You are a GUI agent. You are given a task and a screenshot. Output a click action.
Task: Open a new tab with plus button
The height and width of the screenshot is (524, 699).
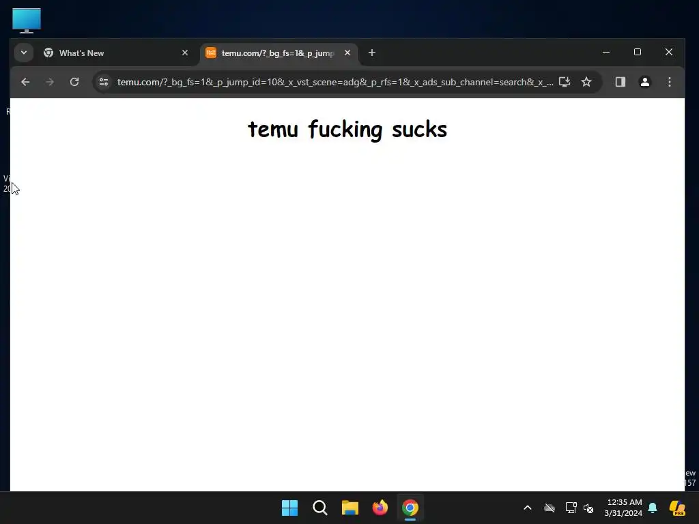point(372,53)
